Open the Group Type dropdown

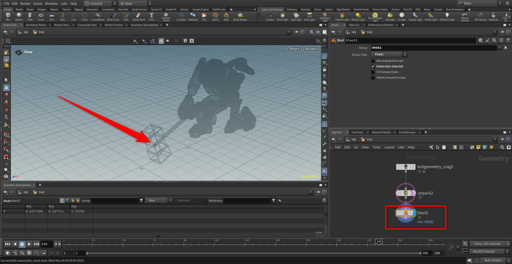tap(390, 55)
